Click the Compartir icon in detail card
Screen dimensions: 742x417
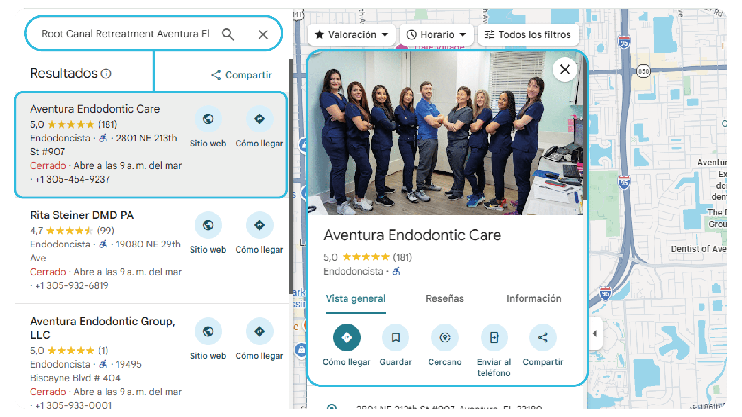pos(543,337)
